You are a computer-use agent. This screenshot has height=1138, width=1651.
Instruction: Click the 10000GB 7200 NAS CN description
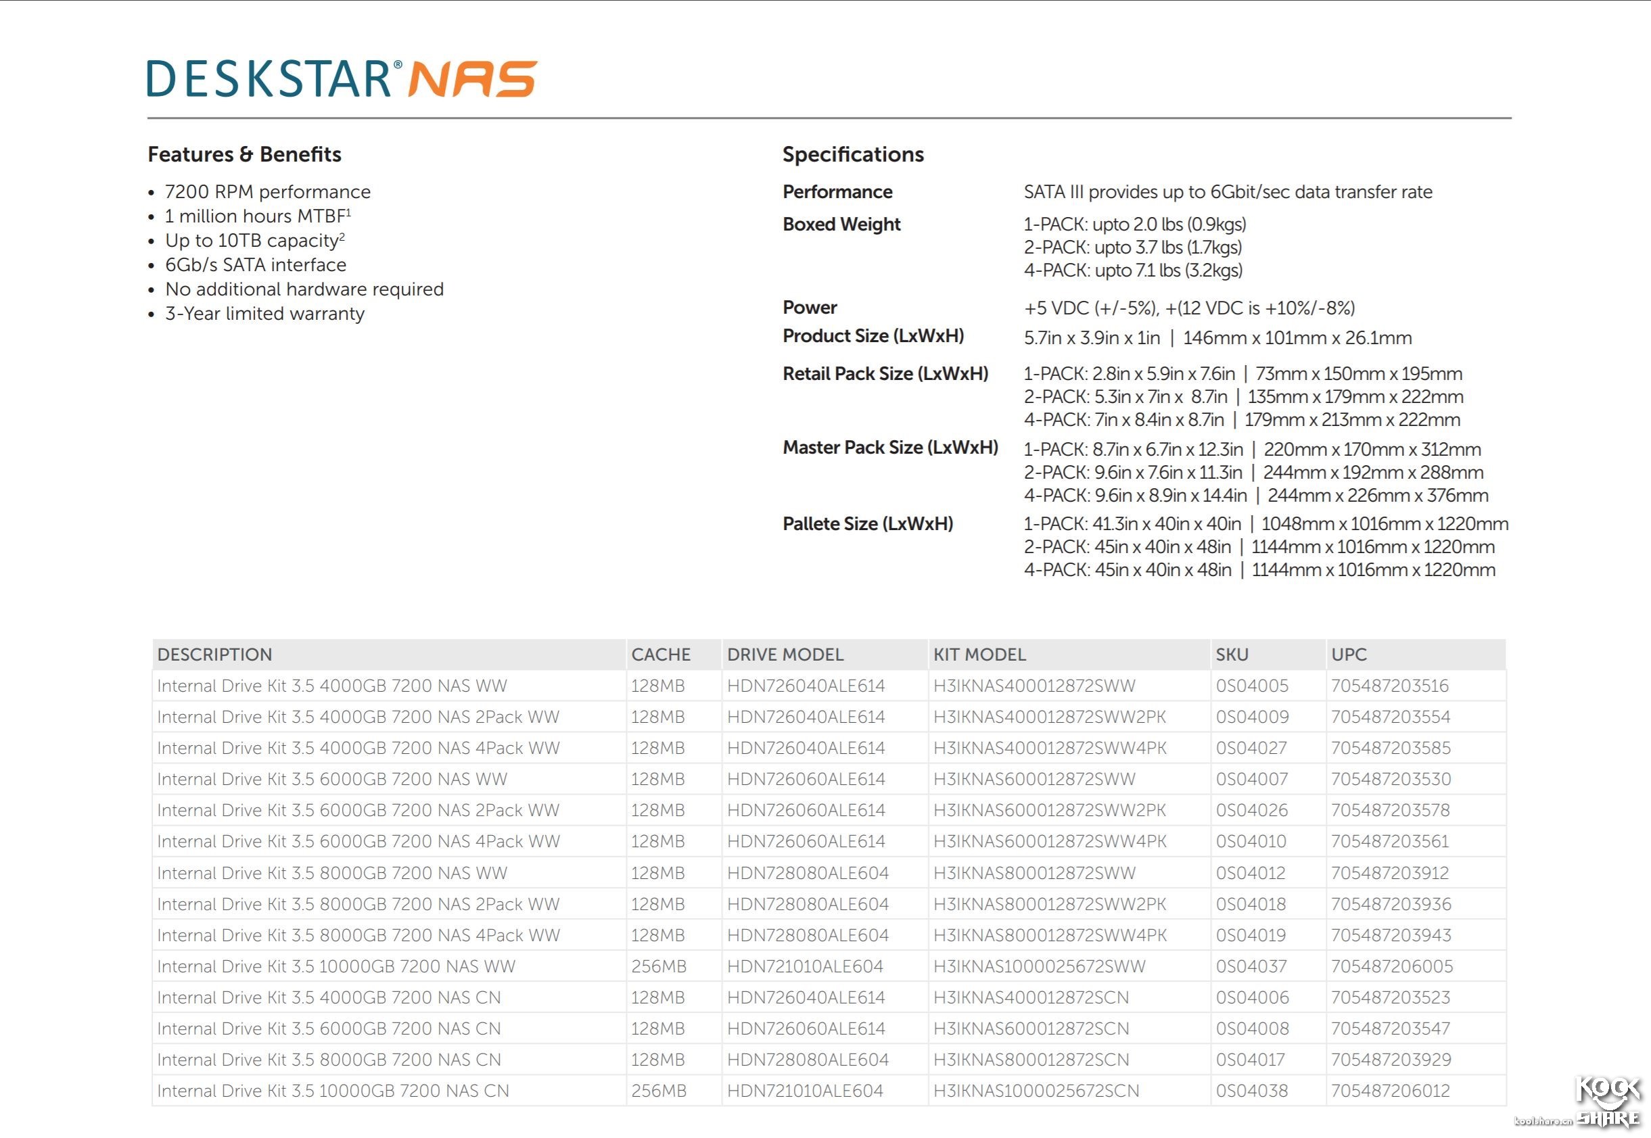[x=333, y=1091]
